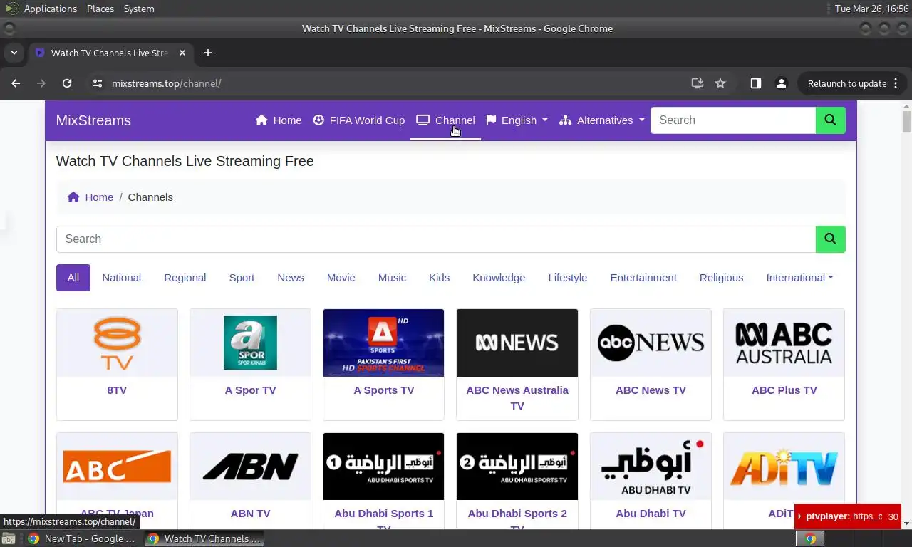Select the Music category tab
Viewport: 912px width, 547px height.
[392, 278]
